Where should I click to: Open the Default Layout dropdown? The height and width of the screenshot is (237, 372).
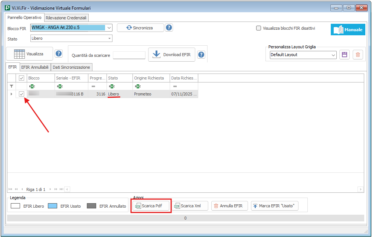333,55
